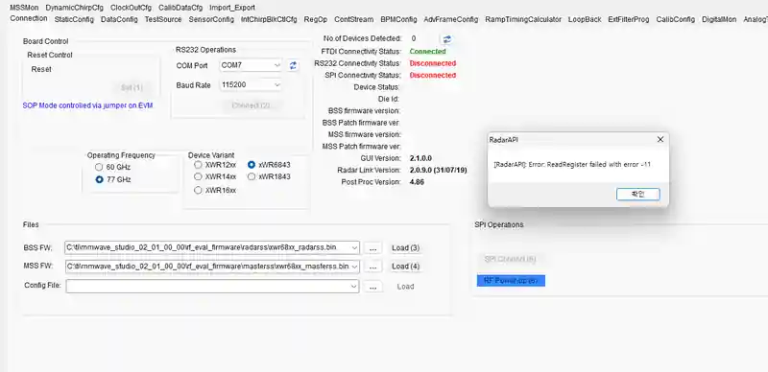Click the GUI Version value 2.1.0.0
The image size is (768, 372).
420,158
